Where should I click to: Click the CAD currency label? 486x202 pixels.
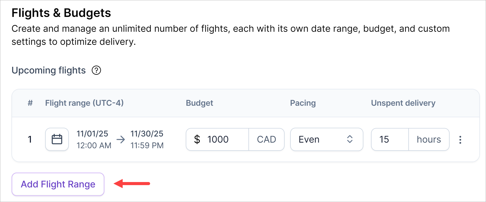click(266, 140)
